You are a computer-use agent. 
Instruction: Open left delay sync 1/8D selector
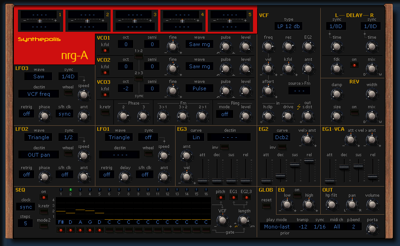(x=335, y=26)
